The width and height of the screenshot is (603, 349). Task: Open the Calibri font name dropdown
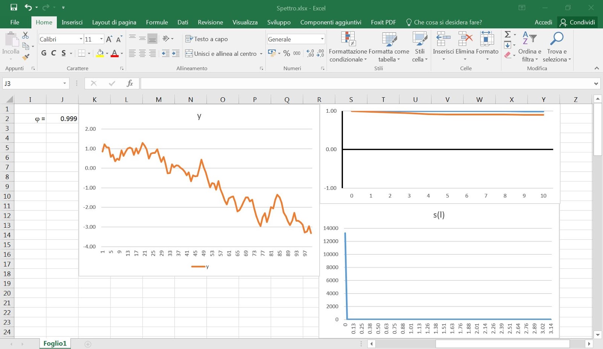81,39
